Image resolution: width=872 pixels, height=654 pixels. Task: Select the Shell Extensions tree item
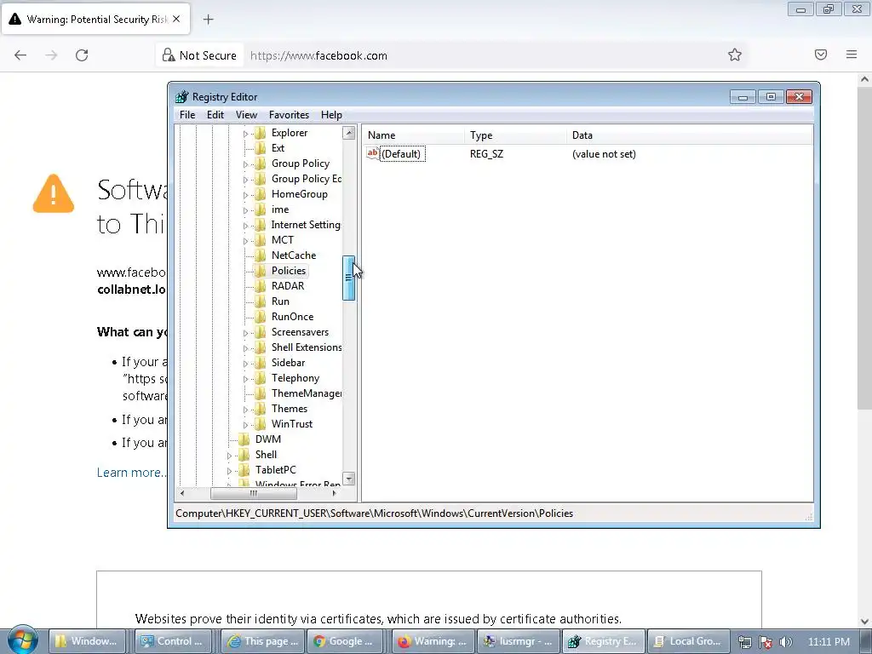click(307, 347)
